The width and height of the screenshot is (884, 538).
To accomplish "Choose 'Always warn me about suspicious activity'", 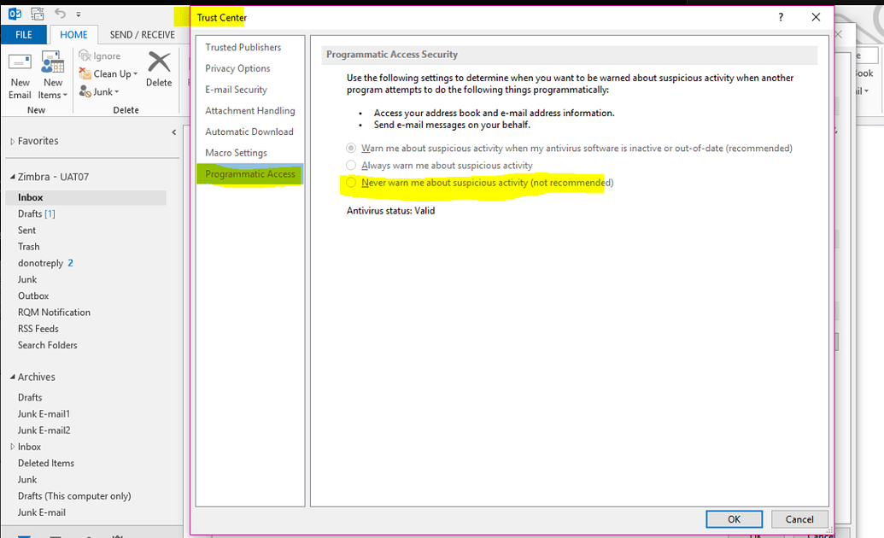I will coord(350,166).
